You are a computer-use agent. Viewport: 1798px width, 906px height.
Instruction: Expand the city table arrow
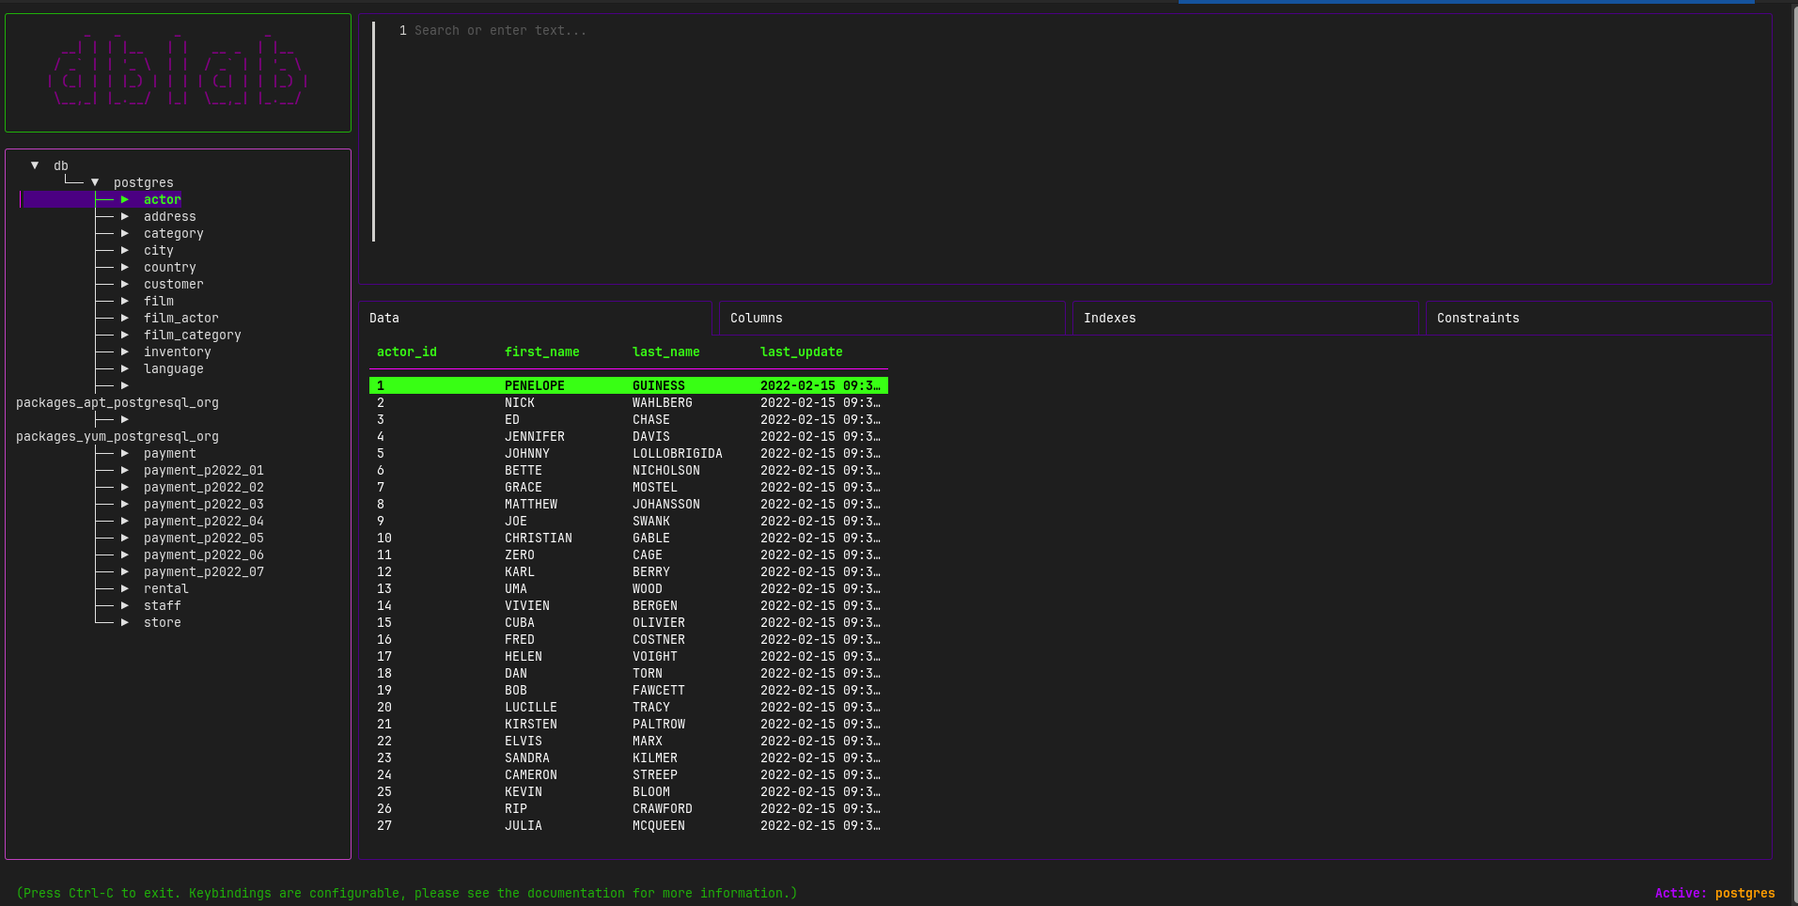125,250
